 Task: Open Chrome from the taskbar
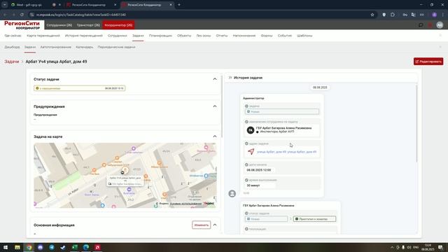(29, 247)
